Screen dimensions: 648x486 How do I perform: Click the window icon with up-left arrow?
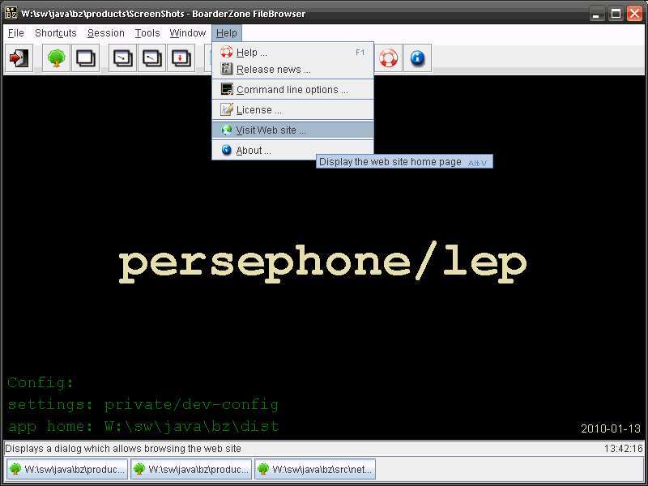[x=151, y=58]
